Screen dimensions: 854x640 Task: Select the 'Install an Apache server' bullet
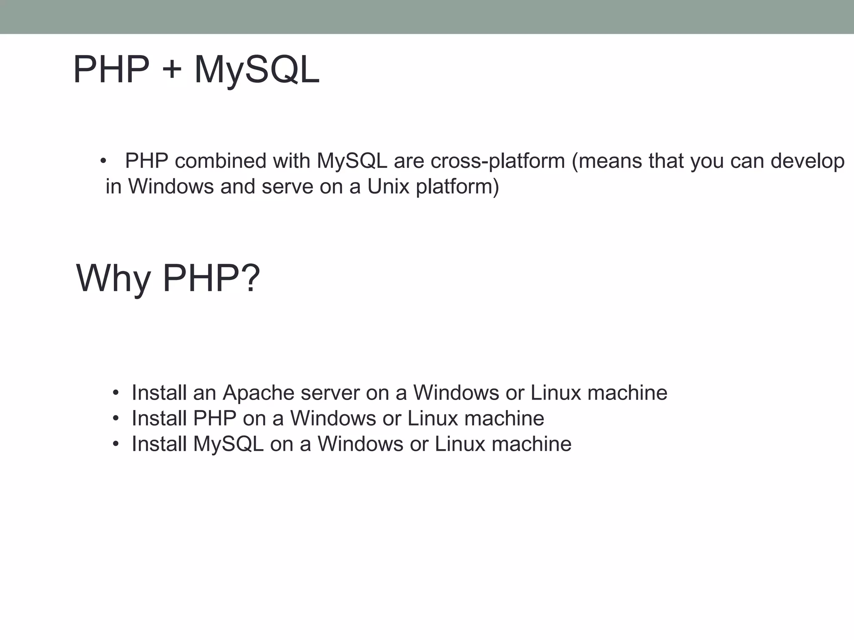tap(390, 392)
